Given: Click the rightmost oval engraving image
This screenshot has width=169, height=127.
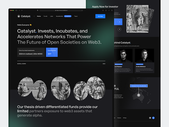Looking at the screenshot, I should pos(96,88).
